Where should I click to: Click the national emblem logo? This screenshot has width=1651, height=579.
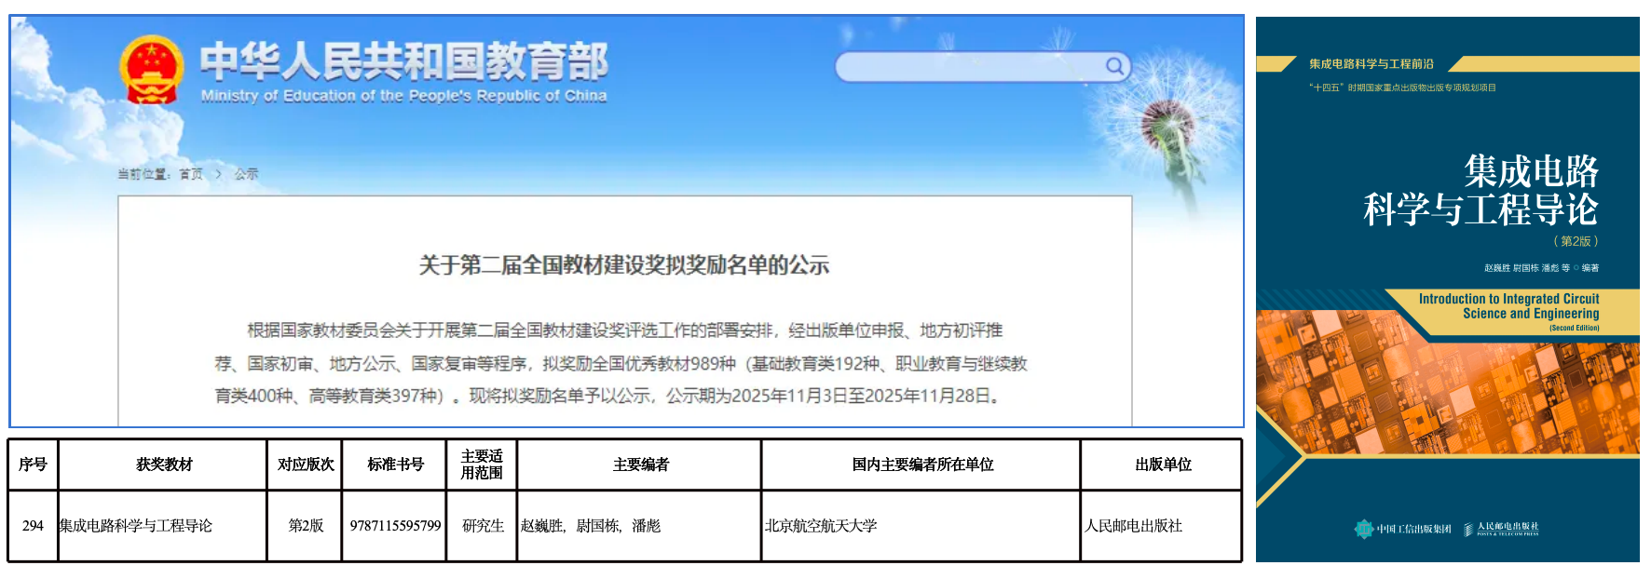coord(151,70)
